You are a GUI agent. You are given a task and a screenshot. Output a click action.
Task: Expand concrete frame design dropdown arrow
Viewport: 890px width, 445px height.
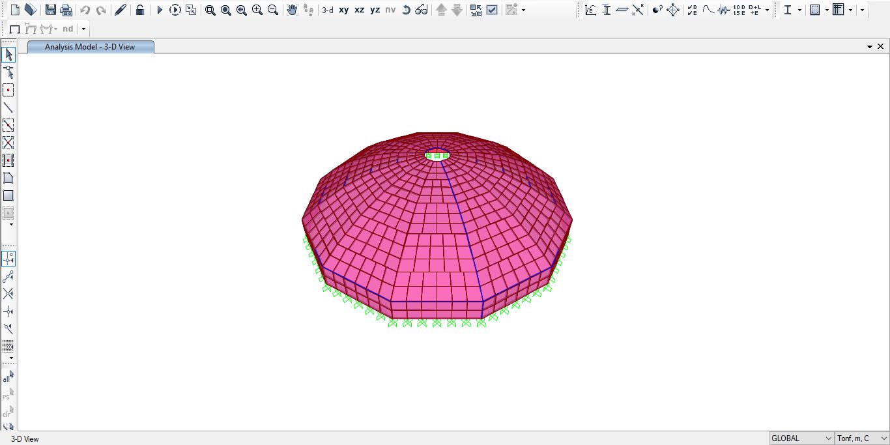(827, 10)
